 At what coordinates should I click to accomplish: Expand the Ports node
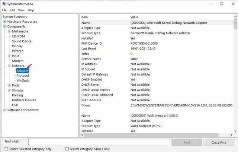tap(9, 85)
